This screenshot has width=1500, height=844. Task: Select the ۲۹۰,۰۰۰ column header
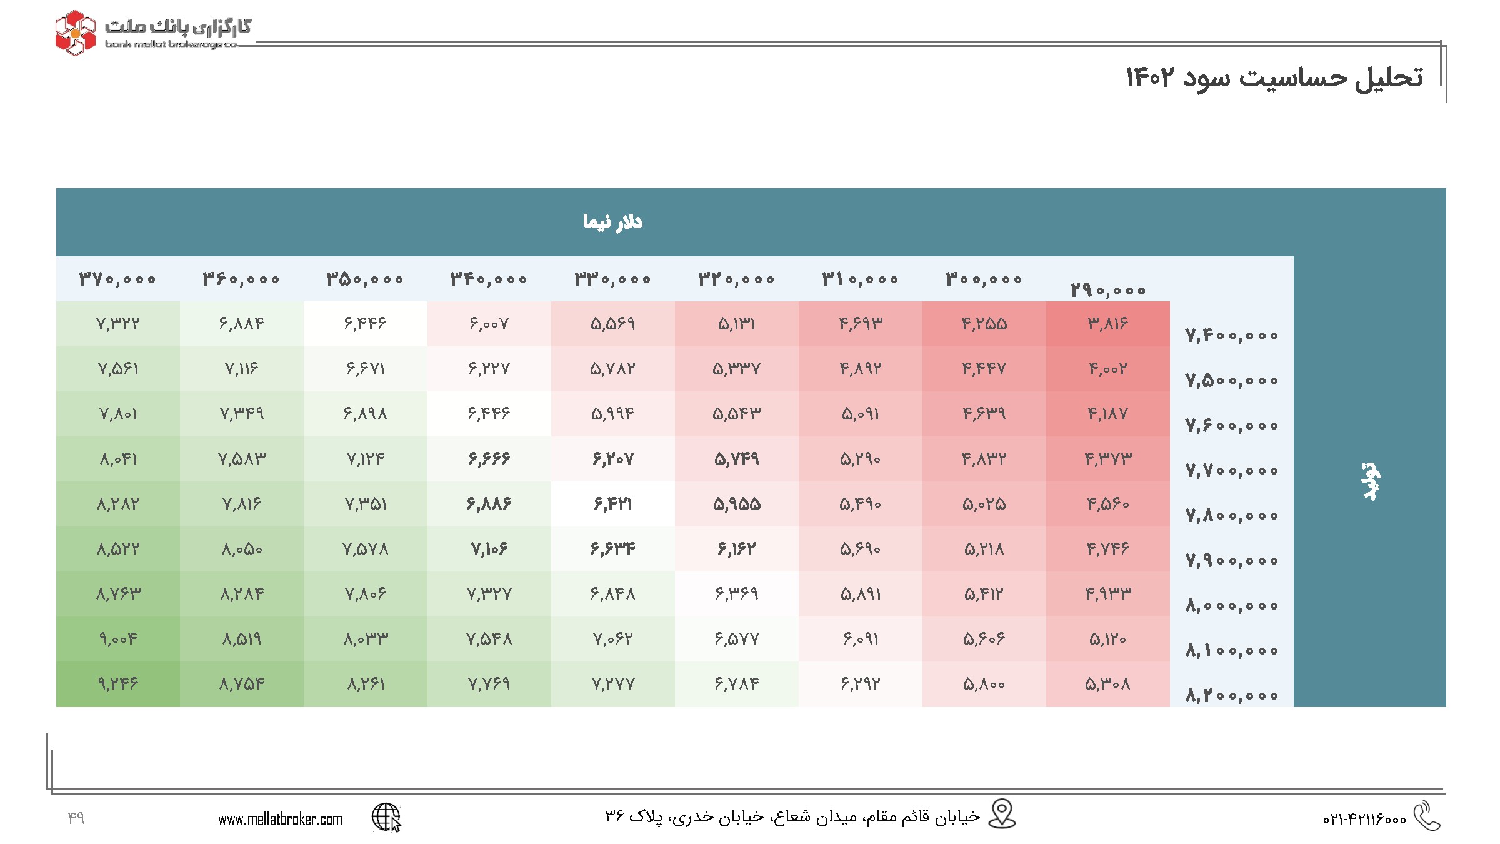[x=1108, y=290]
